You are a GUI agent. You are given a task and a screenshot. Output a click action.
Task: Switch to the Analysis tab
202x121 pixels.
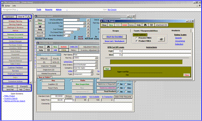tap(176, 31)
